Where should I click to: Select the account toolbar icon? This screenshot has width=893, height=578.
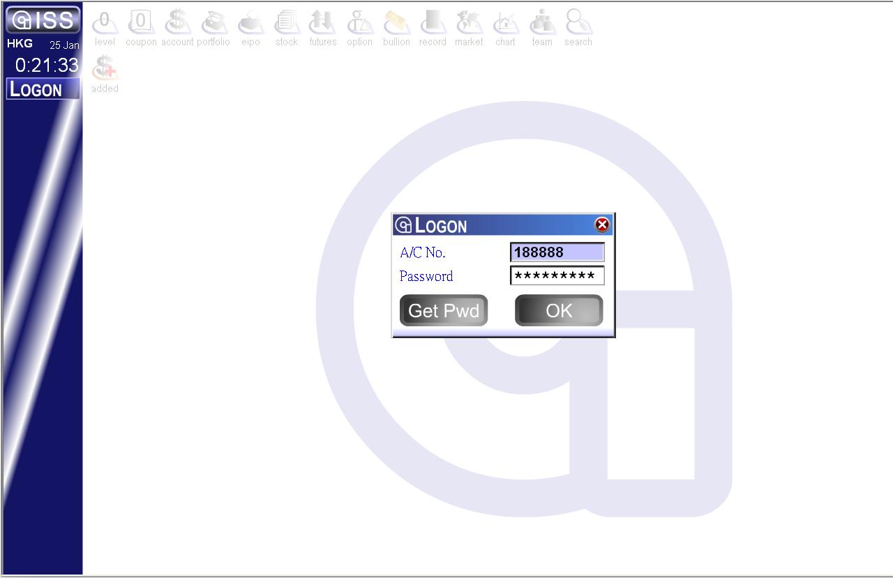click(x=177, y=24)
